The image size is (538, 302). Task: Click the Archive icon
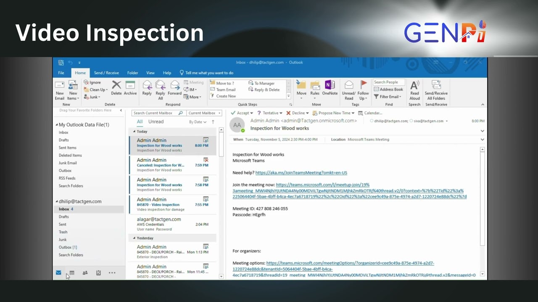130,85
